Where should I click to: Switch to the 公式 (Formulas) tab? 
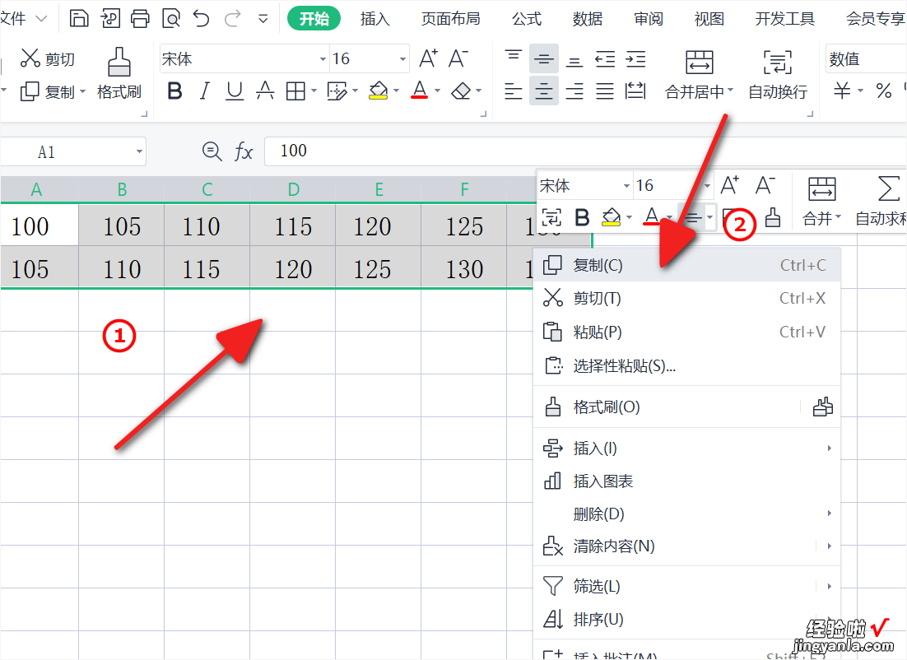click(527, 19)
